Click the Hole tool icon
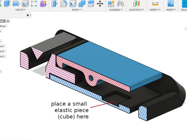The image size is (187, 140). click(x=25, y=3)
